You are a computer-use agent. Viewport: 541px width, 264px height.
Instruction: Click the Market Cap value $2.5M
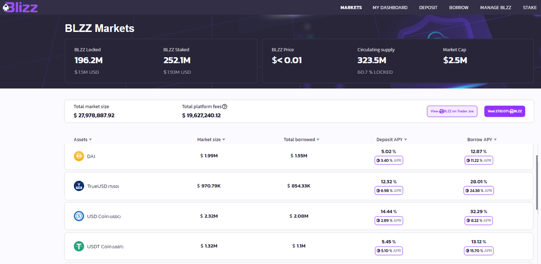pyautogui.click(x=455, y=60)
